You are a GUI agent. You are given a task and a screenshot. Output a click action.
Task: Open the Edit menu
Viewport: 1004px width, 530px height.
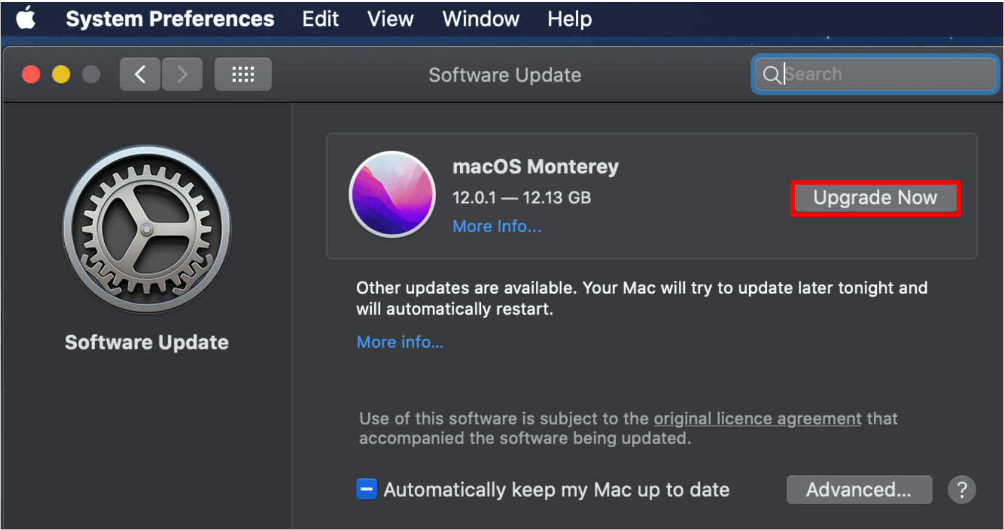[x=320, y=19]
